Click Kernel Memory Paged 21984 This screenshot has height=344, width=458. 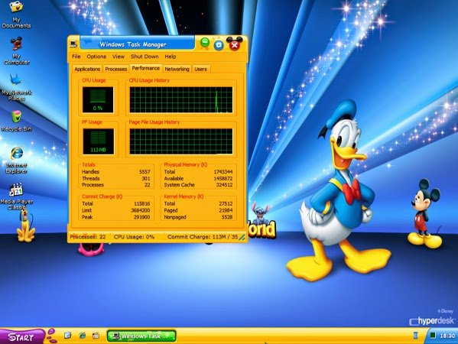coord(226,210)
